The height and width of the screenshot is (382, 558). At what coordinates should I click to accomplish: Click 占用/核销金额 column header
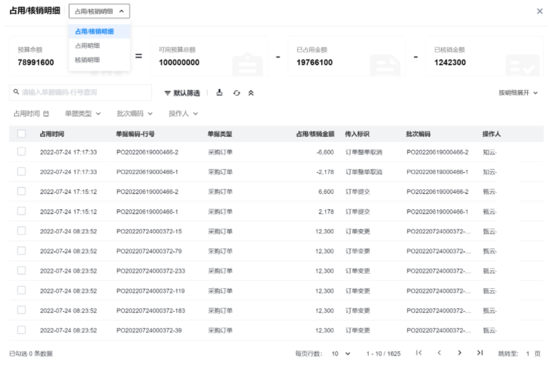click(x=315, y=134)
